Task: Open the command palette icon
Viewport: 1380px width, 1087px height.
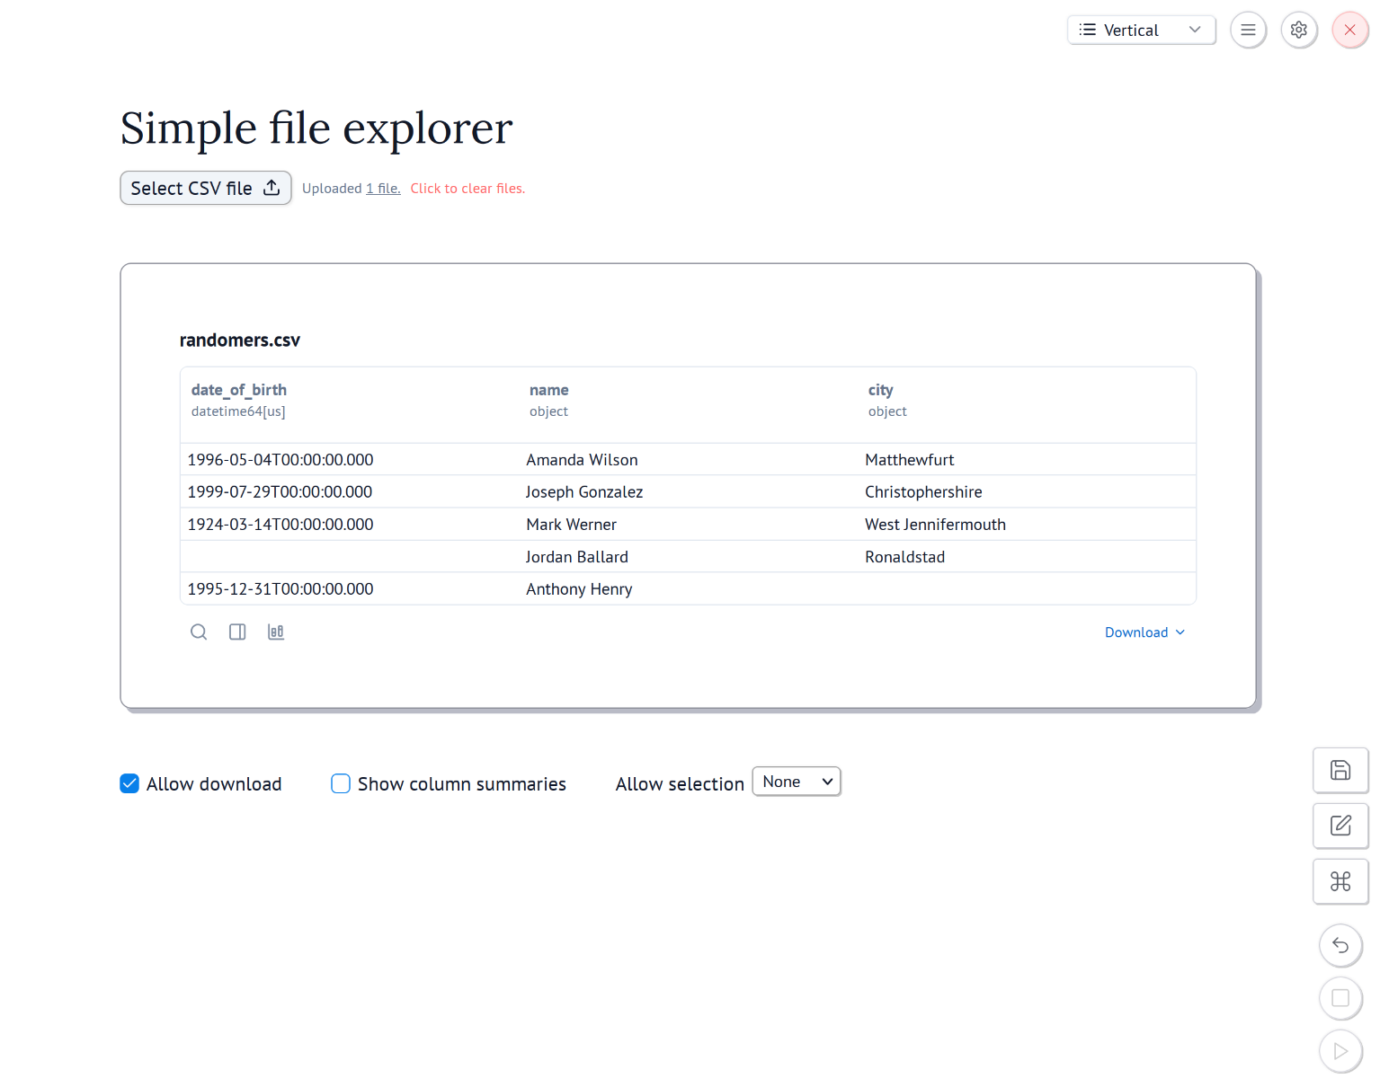Action: (x=1340, y=881)
